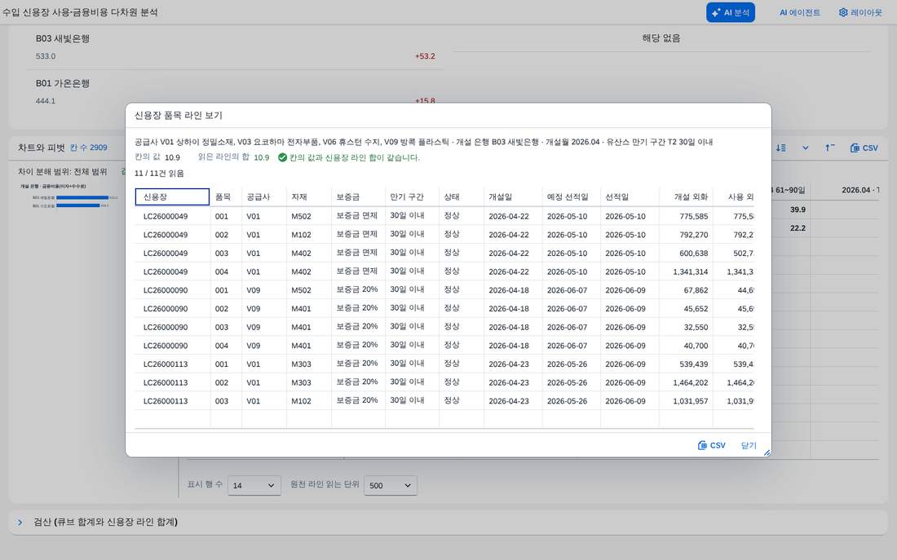Click the 2026-04-23 date in LC26000113 item 003 row
Image resolution: width=897 pixels, height=560 pixels.
coord(513,401)
